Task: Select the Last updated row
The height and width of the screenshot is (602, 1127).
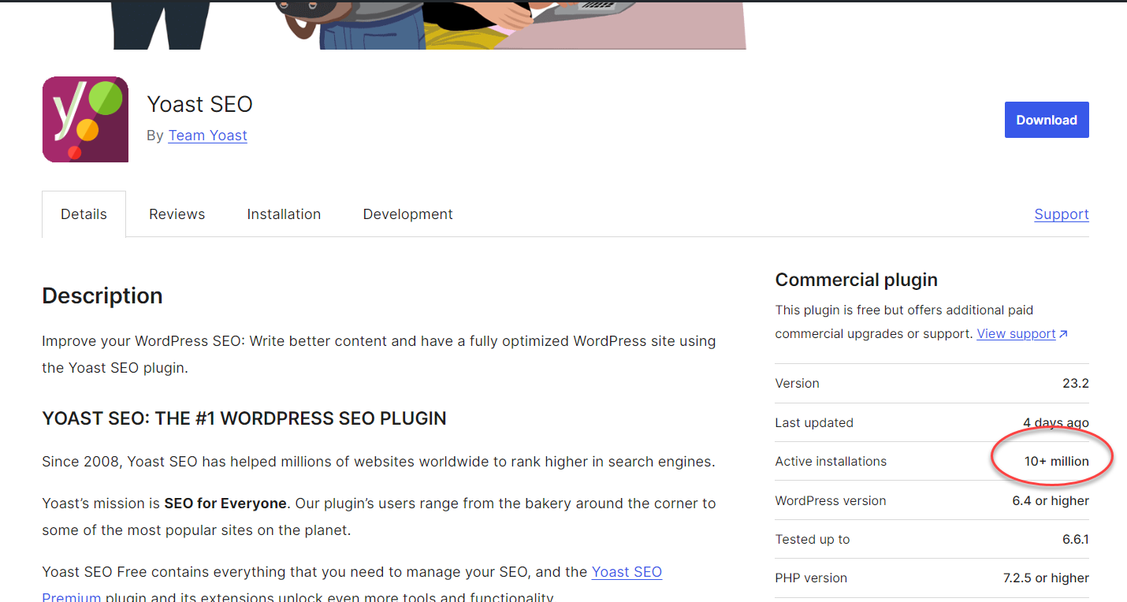Action: (930, 422)
